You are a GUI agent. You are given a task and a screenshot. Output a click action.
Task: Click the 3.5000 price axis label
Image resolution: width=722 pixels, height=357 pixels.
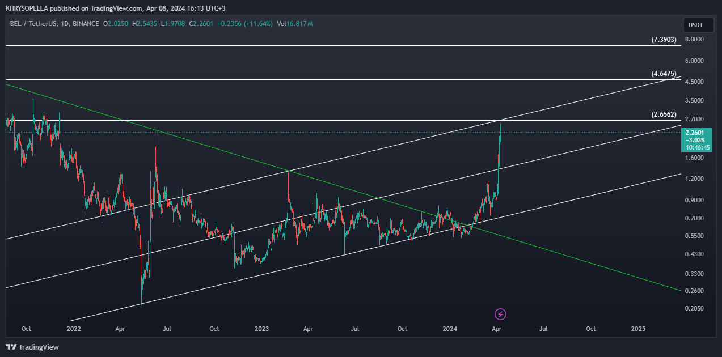click(695, 100)
